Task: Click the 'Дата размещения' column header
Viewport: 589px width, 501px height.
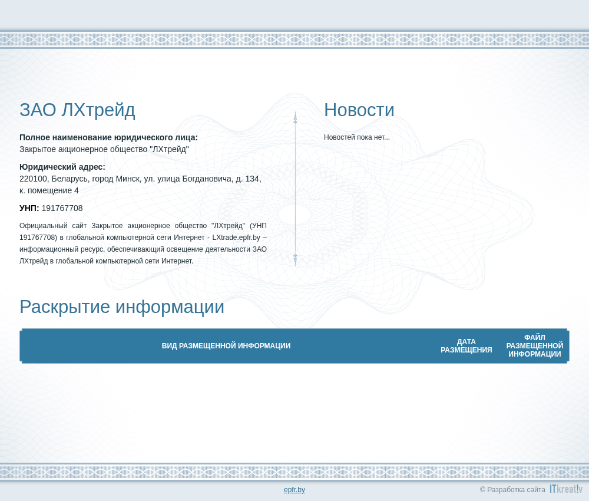Action: pos(466,346)
